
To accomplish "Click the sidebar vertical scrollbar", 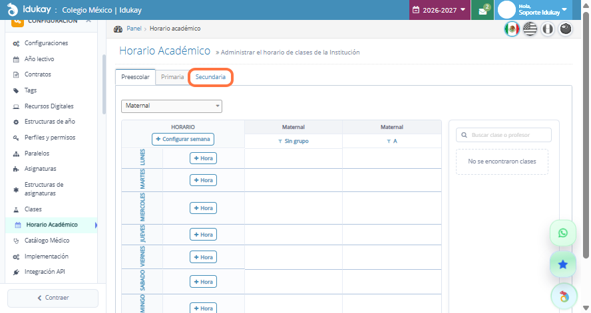I will [104, 84].
